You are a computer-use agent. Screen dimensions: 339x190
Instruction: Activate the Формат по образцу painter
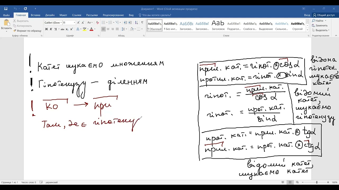pos(27,31)
